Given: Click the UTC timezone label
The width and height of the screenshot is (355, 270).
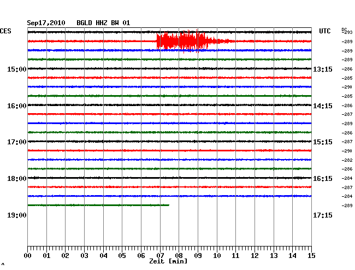Looking at the screenshot, I should pos(324,32).
